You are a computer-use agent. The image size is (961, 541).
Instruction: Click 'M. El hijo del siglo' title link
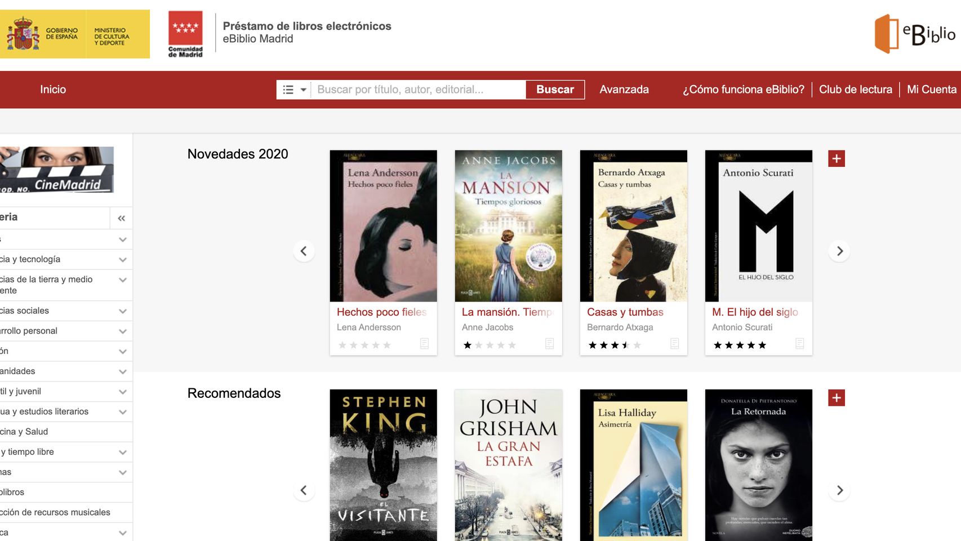[755, 312]
